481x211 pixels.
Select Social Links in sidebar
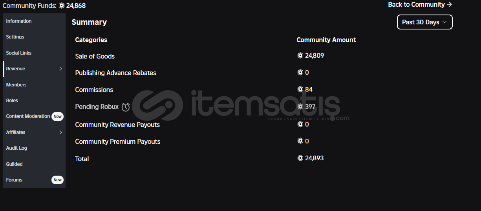34,53
